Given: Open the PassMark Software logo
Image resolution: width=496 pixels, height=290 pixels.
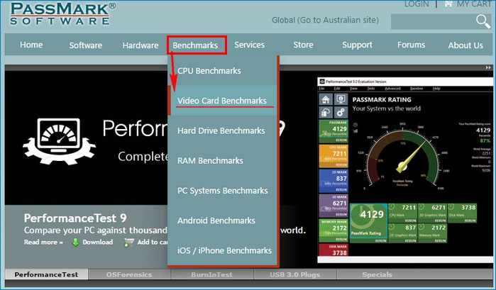Looking at the screenshot, I should [x=62, y=13].
